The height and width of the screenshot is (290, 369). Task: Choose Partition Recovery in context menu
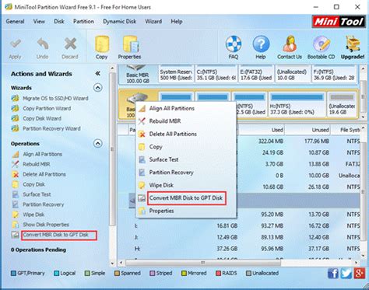186,173
